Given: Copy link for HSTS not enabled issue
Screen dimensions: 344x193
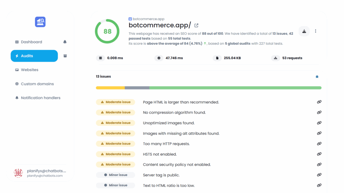Looking at the screenshot, I should pyautogui.click(x=319, y=154).
